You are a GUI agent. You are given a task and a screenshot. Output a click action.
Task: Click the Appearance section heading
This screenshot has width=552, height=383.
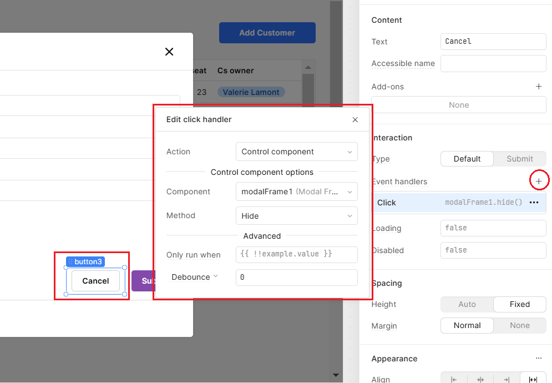[x=394, y=359]
